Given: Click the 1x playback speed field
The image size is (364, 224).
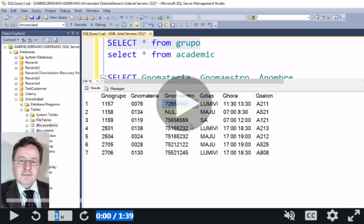Looking at the screenshot, I should [60, 216].
